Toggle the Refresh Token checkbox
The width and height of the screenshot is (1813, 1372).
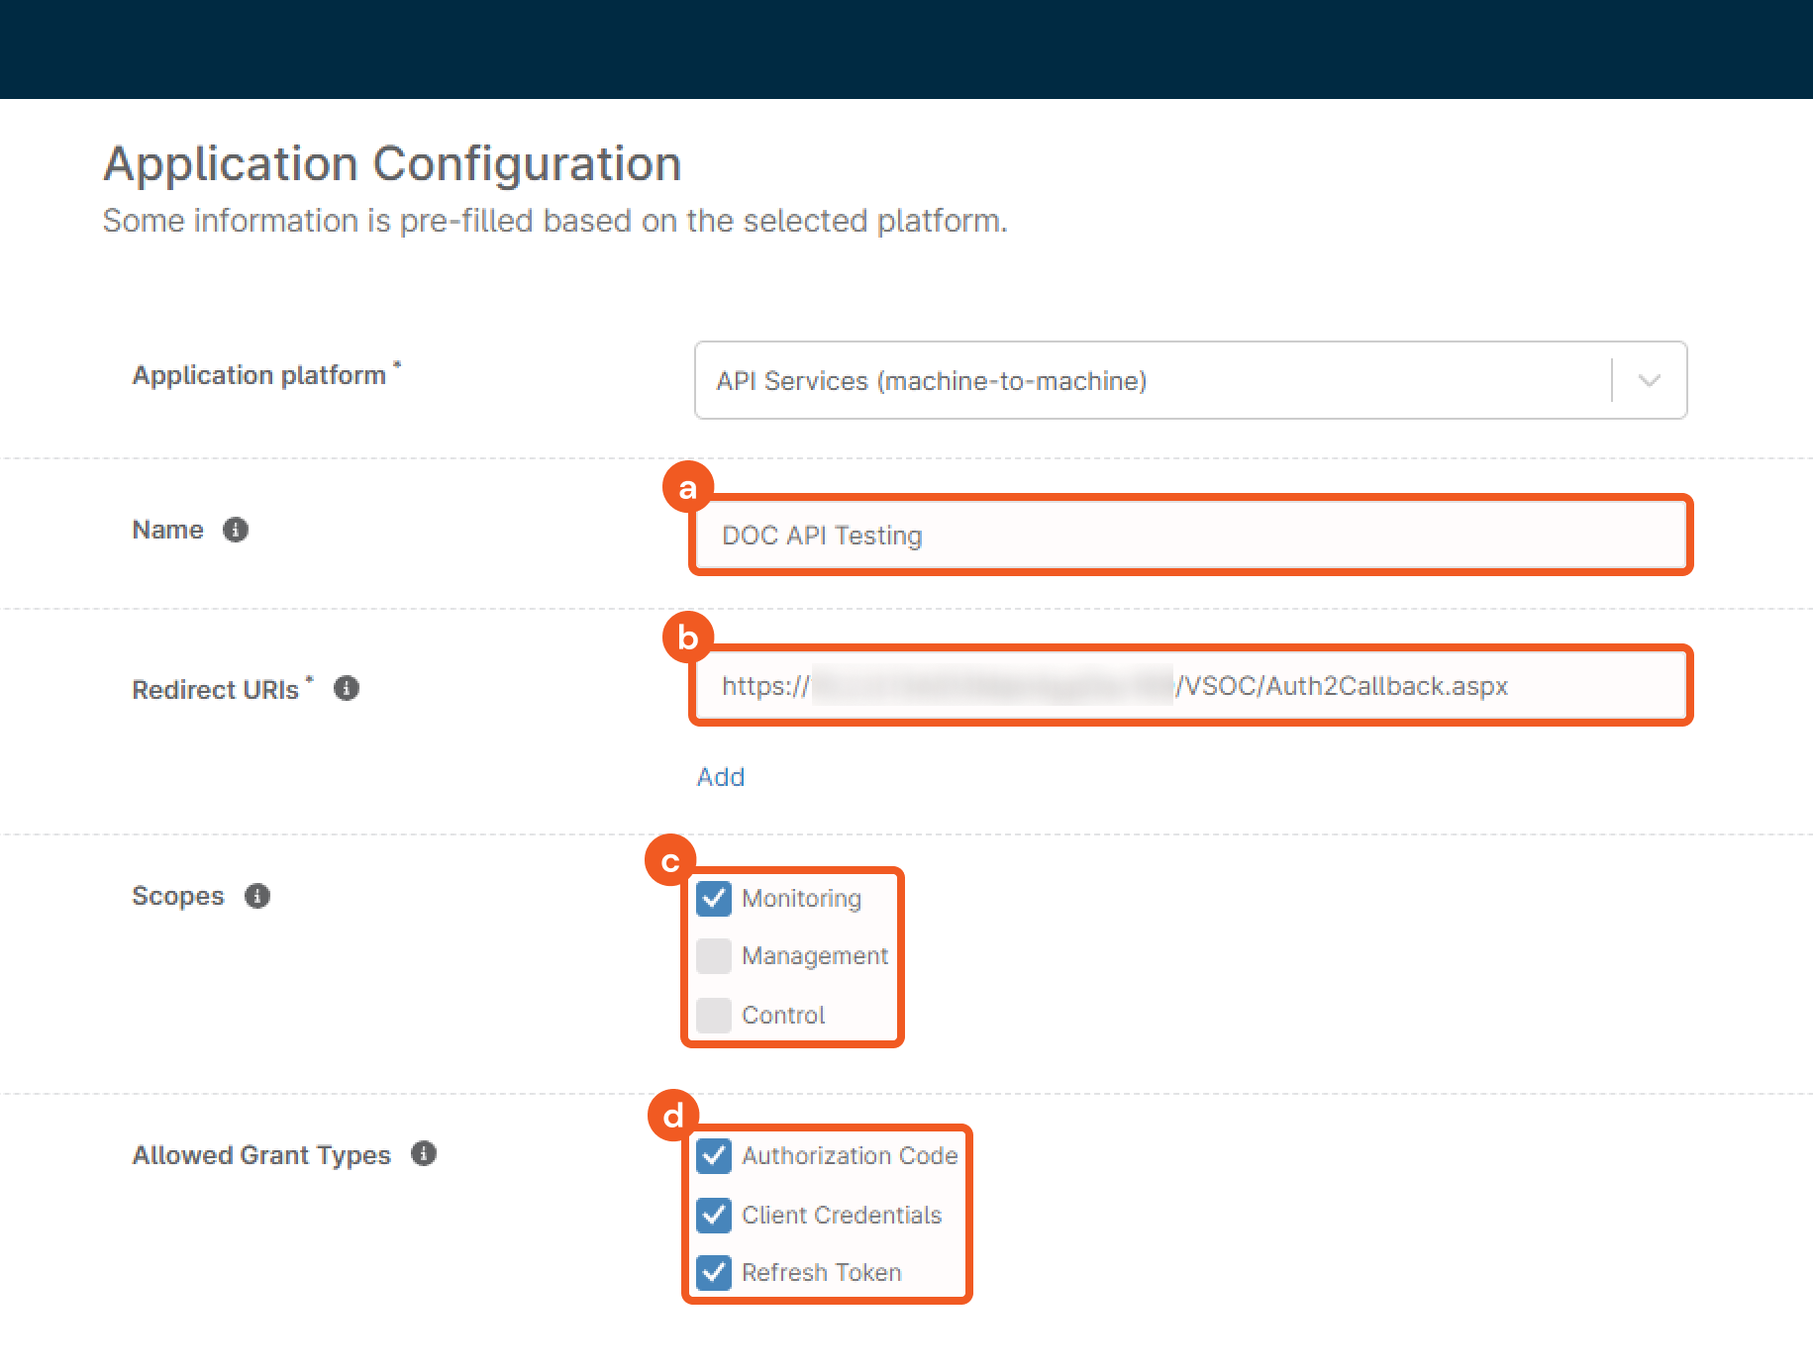coord(714,1272)
